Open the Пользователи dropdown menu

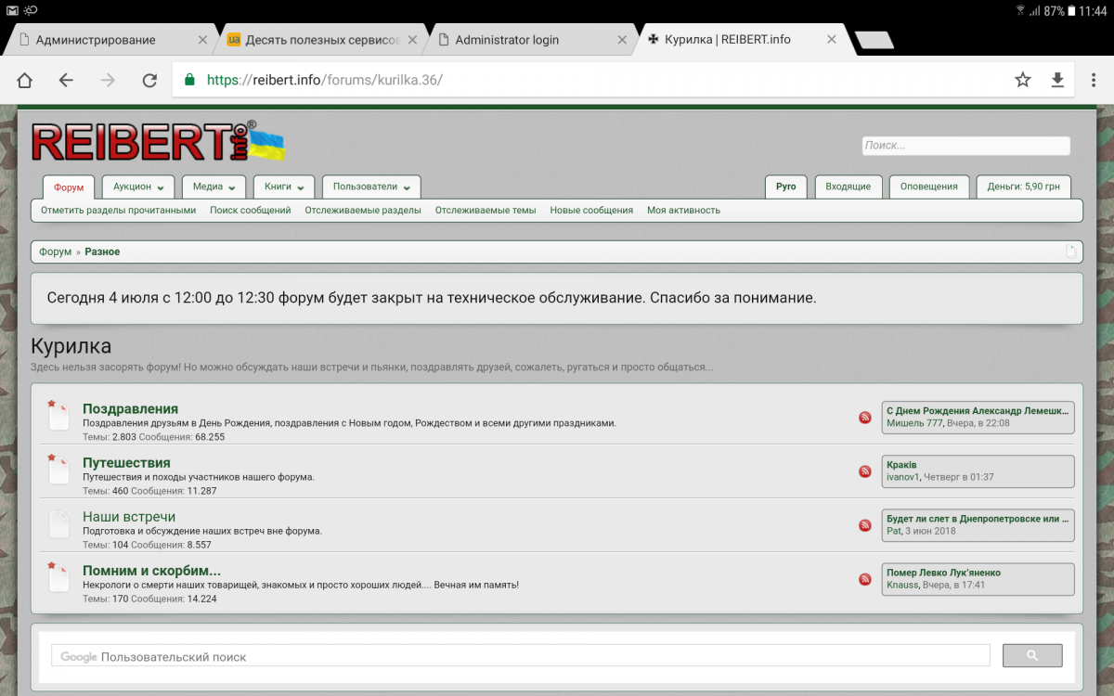(x=370, y=187)
